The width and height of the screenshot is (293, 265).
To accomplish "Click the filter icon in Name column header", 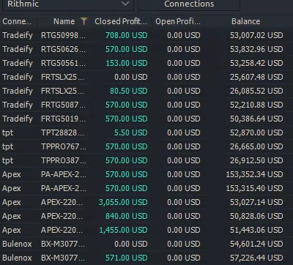I will coord(84,21).
